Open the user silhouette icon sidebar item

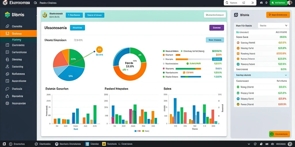(7, 67)
